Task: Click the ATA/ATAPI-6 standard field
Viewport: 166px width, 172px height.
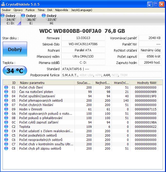Action: [112, 69]
